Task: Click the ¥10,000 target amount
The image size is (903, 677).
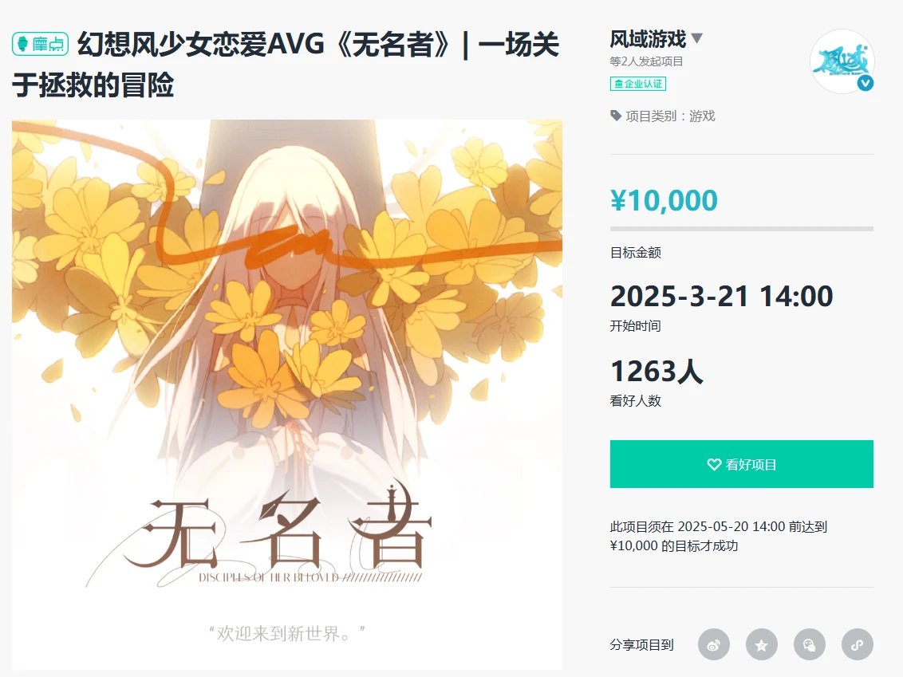Action: (x=664, y=200)
